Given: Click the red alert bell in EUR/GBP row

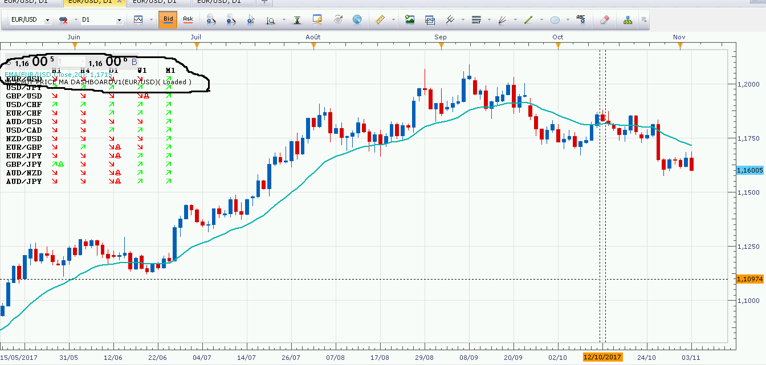Looking at the screenshot, I should (117, 147).
